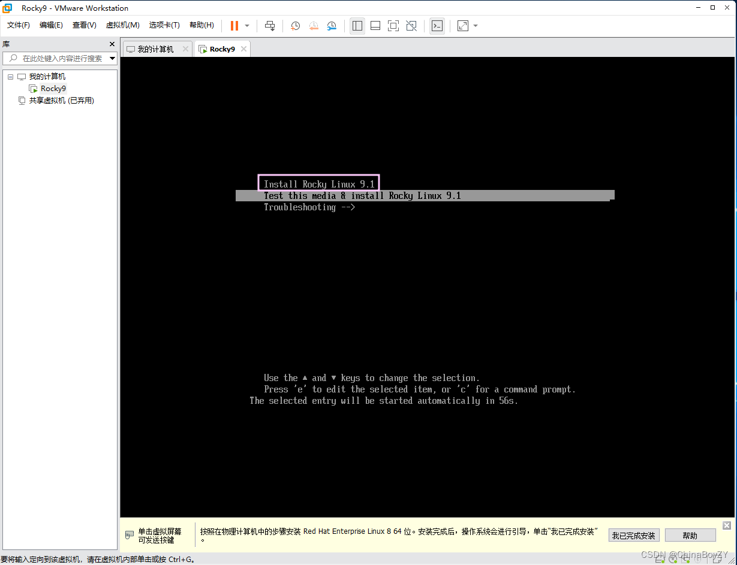Open the power options dropdown arrow
The height and width of the screenshot is (565, 737).
click(x=246, y=26)
